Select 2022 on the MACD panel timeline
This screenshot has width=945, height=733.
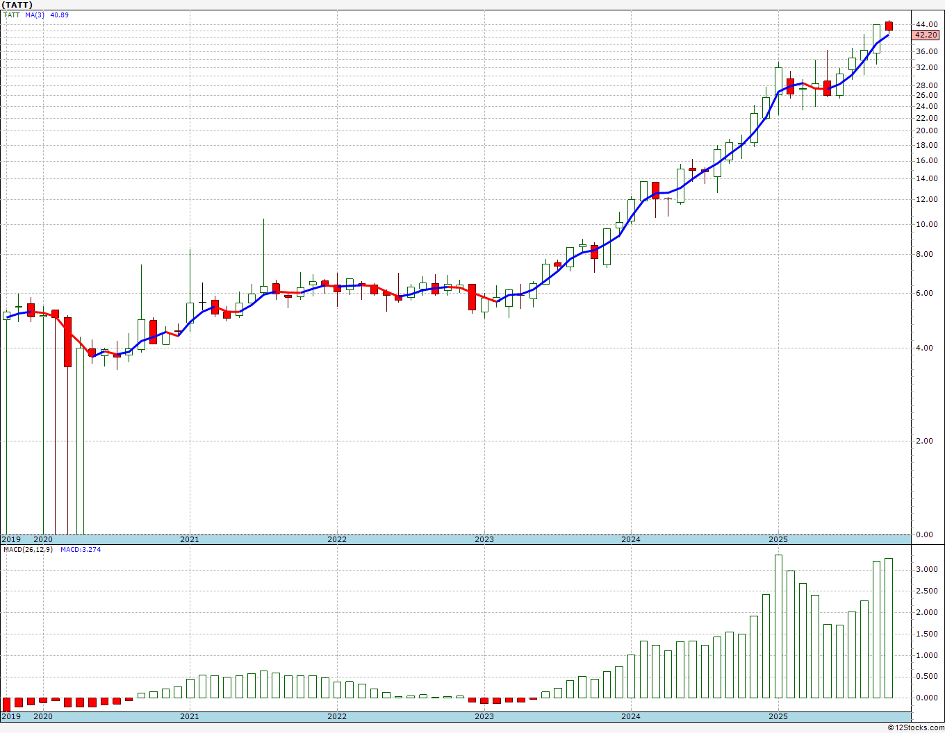[337, 716]
